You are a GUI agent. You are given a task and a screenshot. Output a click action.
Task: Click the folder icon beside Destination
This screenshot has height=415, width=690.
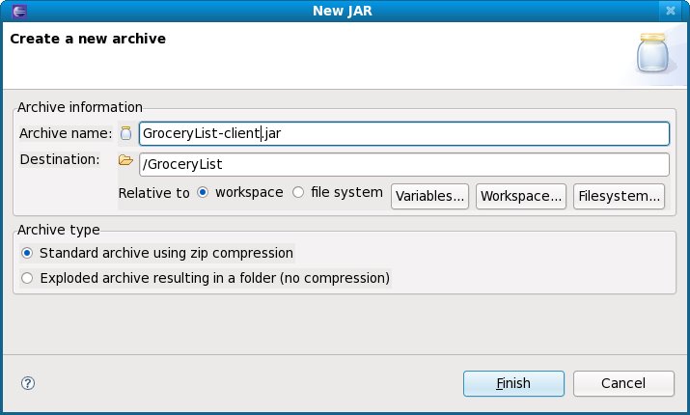(125, 160)
